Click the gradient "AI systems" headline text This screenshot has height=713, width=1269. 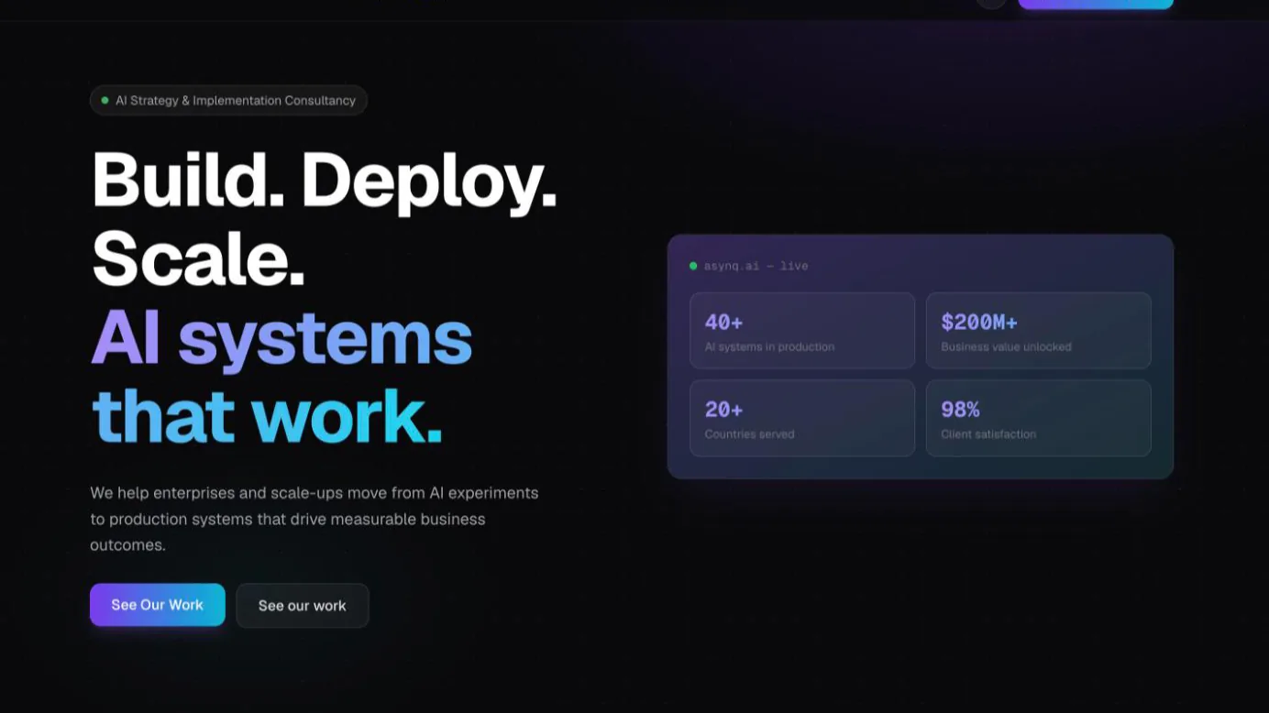pos(281,338)
